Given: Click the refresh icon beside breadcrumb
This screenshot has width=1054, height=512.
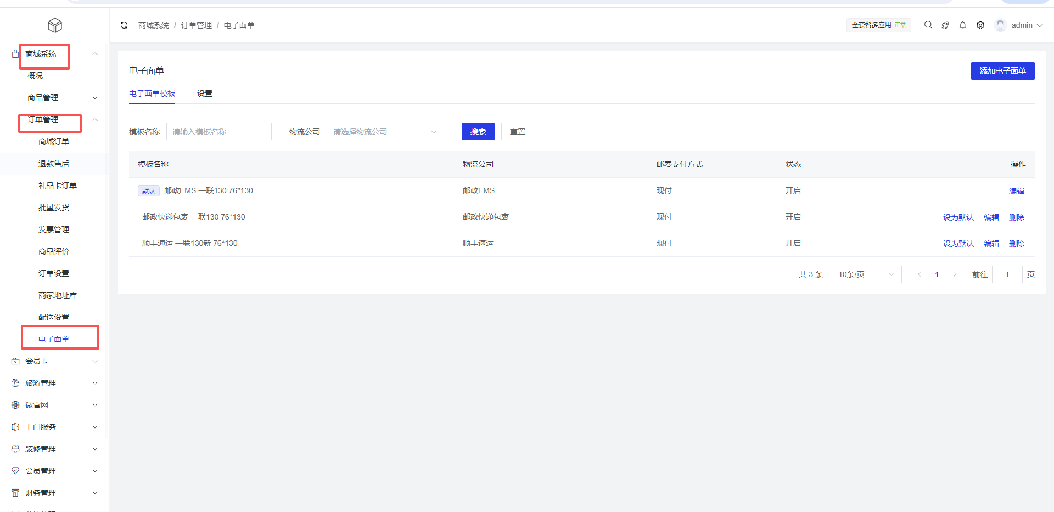Looking at the screenshot, I should [124, 25].
